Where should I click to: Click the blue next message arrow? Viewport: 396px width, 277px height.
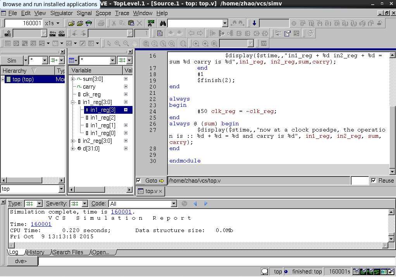coord(206,203)
